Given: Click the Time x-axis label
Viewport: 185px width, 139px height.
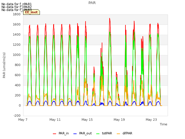Looking at the screenshot, I should (164, 124).
